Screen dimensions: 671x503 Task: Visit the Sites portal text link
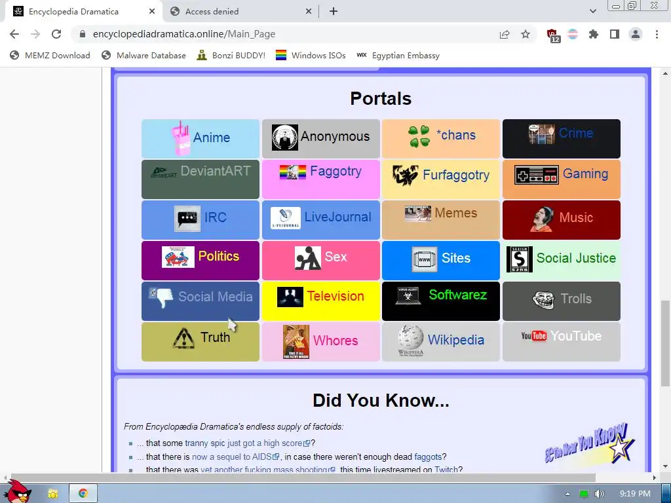tap(456, 258)
